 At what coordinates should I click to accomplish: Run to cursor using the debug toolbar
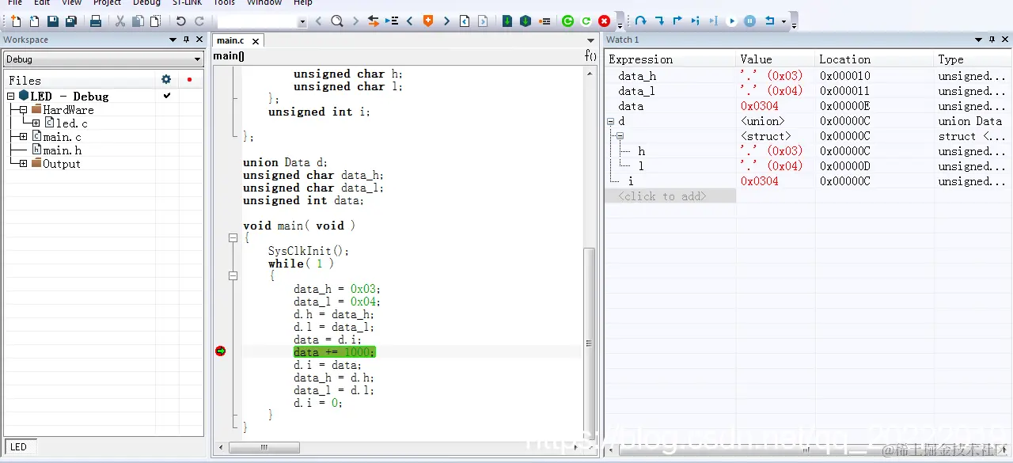[x=714, y=21]
